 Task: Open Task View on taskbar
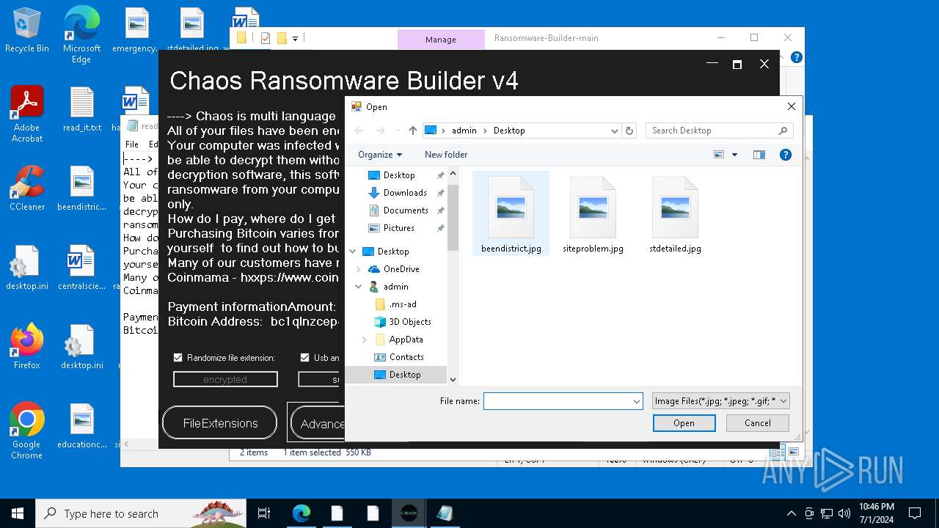[x=264, y=513]
